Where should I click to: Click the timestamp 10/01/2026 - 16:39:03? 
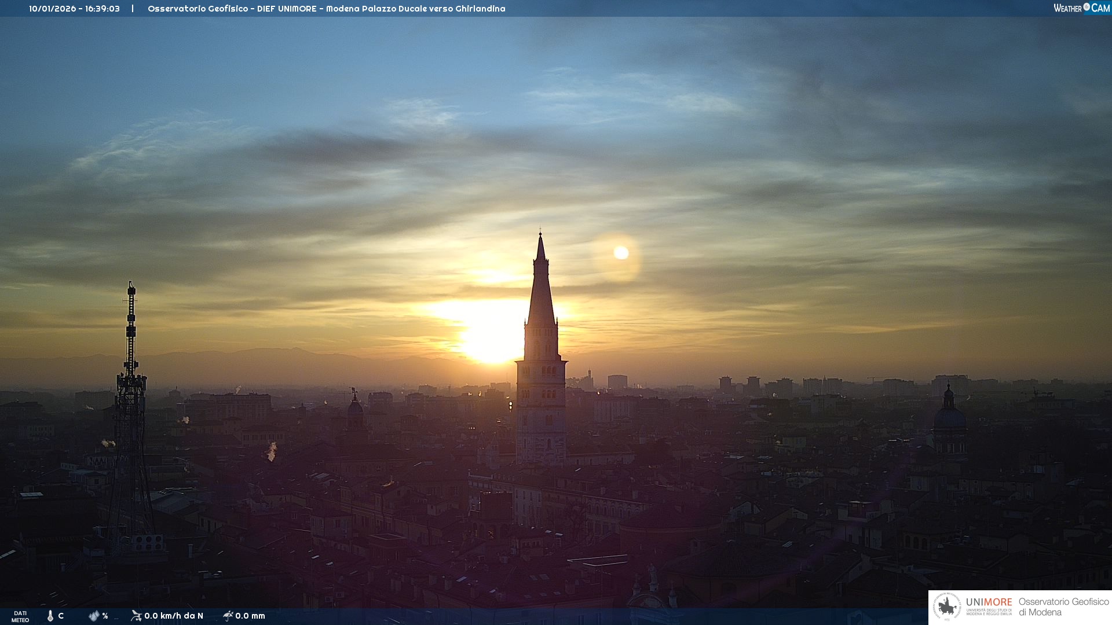74,9
